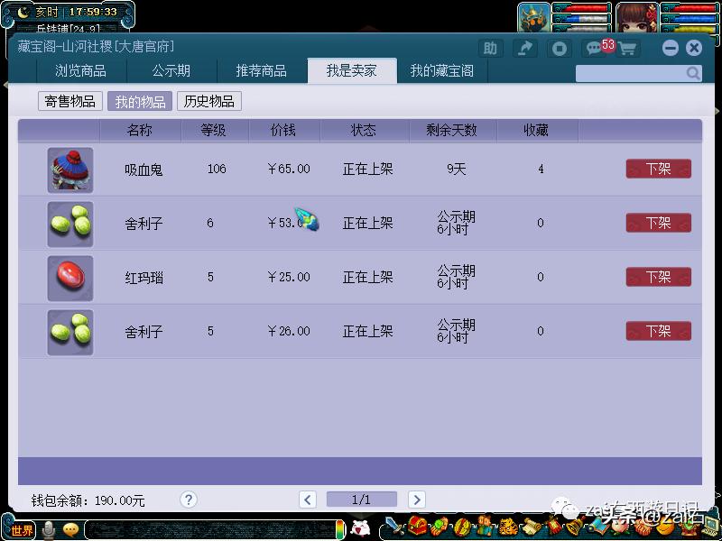Screen dimensions: 722x541
Task: Click the 状态 column header
Action: (364, 130)
